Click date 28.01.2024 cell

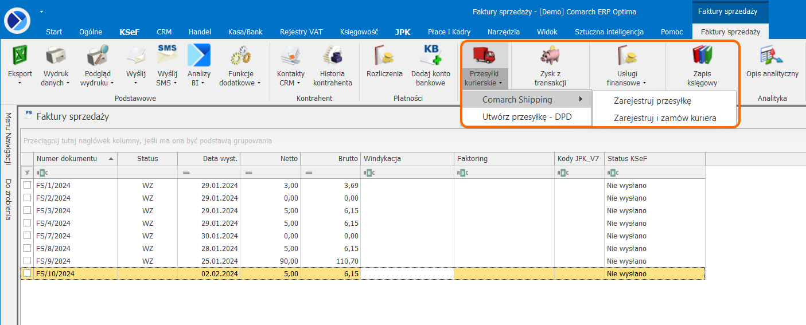(x=208, y=248)
